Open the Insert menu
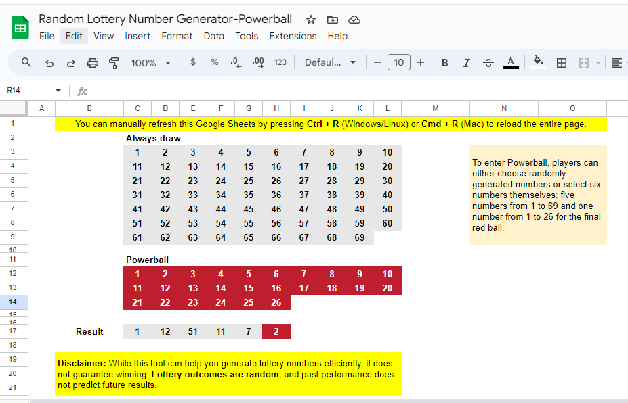 point(138,36)
